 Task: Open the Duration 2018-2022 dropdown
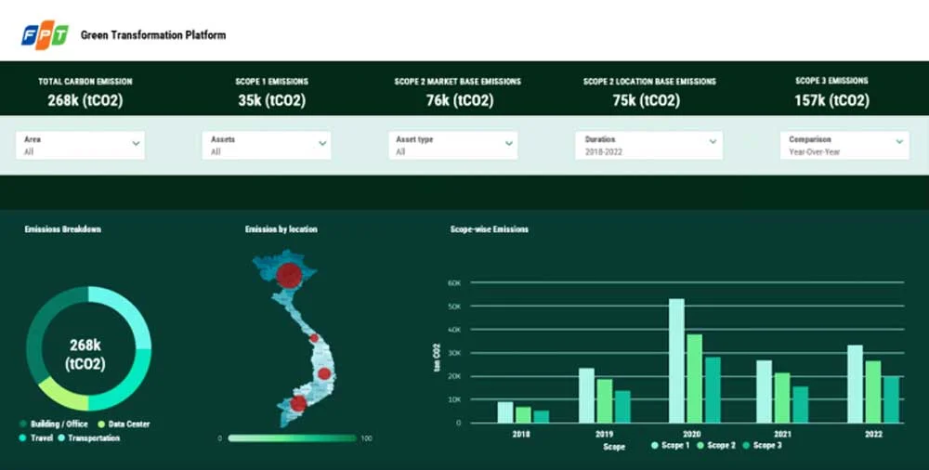(648, 145)
